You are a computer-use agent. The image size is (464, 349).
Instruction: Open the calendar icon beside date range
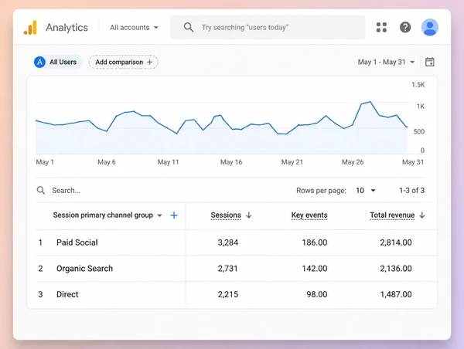430,62
